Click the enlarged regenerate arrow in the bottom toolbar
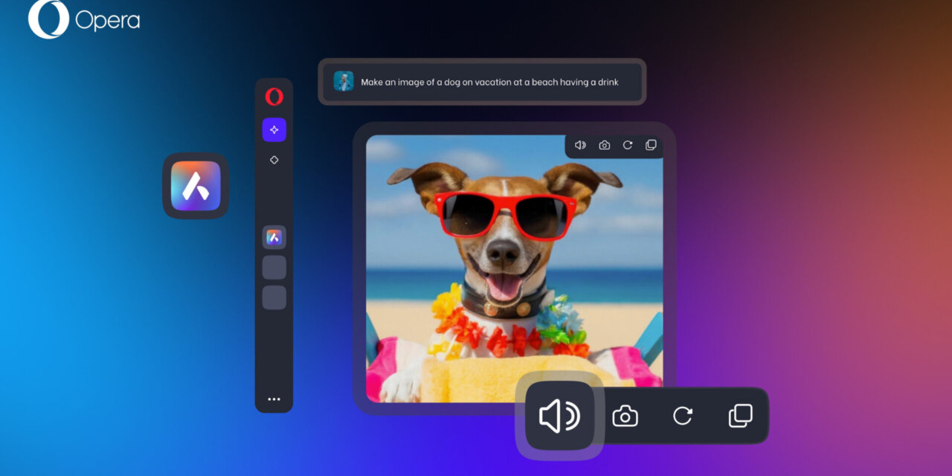Image resolution: width=952 pixels, height=476 pixels. point(683,416)
